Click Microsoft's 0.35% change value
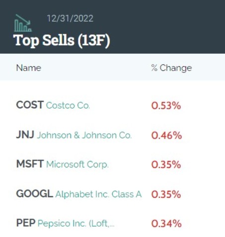This screenshot has height=237, width=225. click(x=166, y=164)
